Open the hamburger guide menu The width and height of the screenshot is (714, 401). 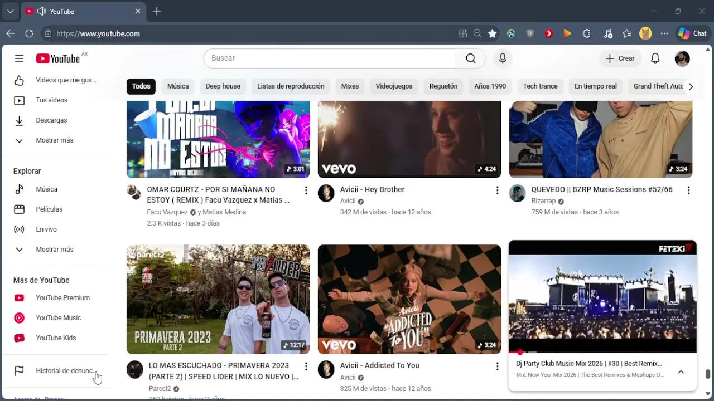[x=19, y=58]
